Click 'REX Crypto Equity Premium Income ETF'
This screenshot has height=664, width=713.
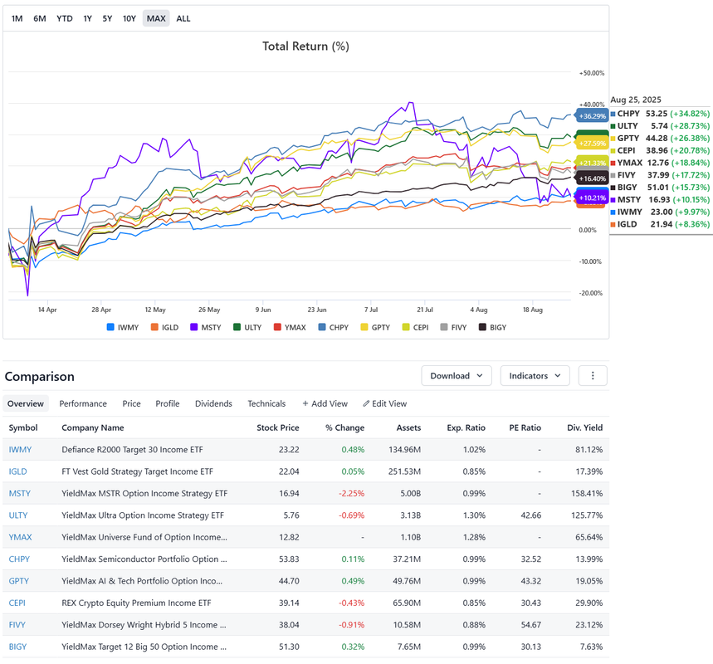pos(136,603)
